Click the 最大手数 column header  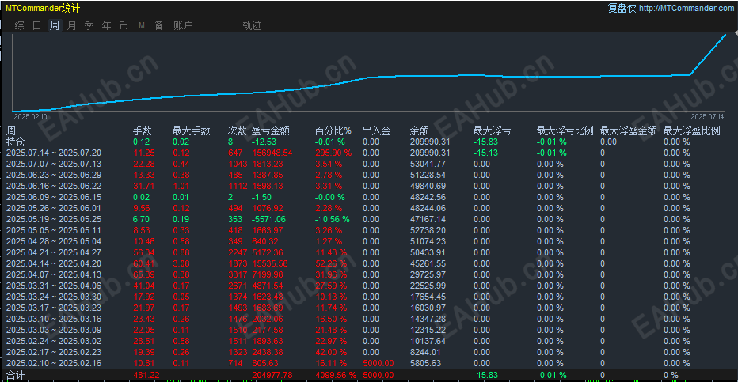(x=191, y=130)
